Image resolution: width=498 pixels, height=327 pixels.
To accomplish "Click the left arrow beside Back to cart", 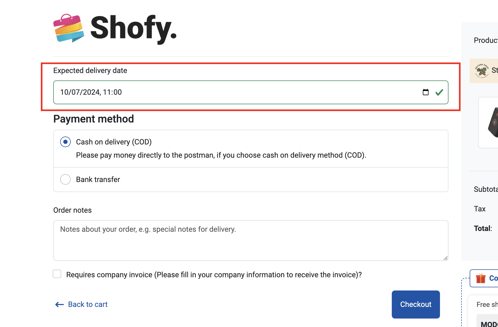I will click(59, 305).
